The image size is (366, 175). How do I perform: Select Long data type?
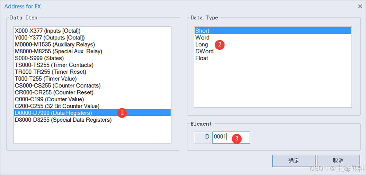[x=202, y=45]
